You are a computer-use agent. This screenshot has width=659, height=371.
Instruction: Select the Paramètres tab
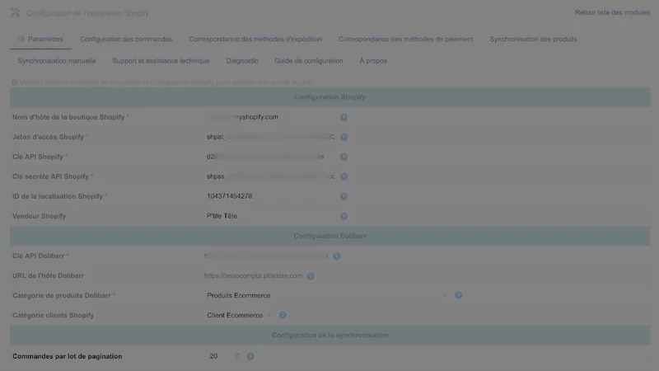click(40, 39)
